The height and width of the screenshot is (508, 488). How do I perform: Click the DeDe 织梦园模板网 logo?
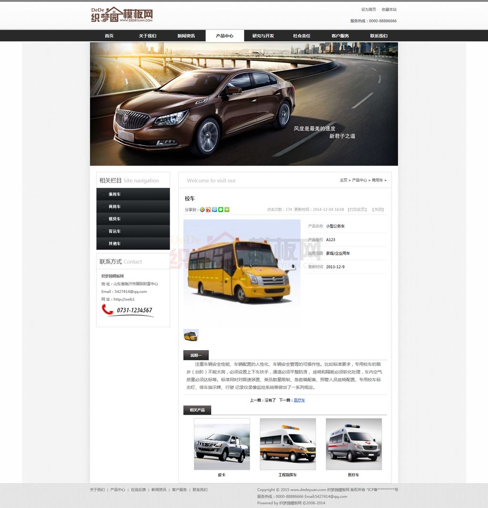tap(122, 15)
